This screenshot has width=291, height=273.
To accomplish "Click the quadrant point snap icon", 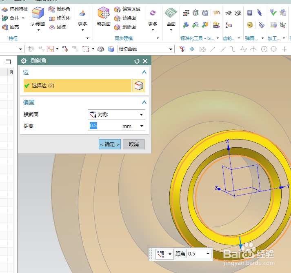I will pyautogui.click(x=274, y=49).
